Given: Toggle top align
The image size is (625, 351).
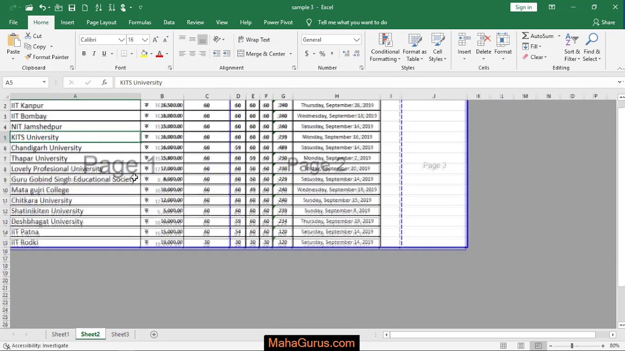Looking at the screenshot, I should (182, 39).
